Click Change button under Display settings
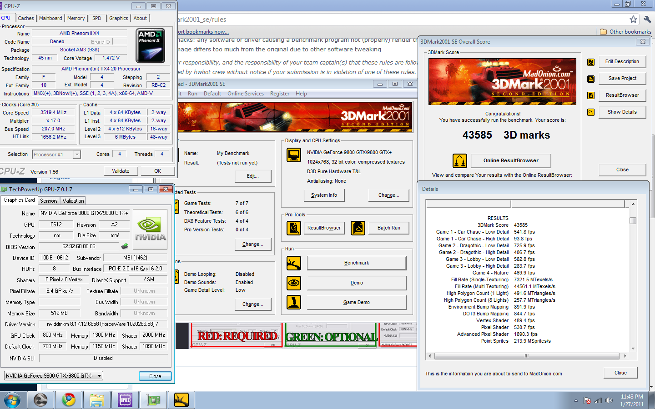Screen dimensions: 655x409 tap(388, 195)
